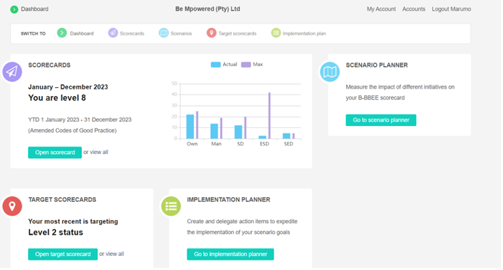Click Open target scorecard button
Image resolution: width=503 pixels, height=270 pixels.
(63, 254)
